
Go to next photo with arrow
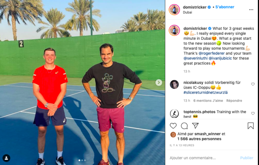(x=159, y=82)
